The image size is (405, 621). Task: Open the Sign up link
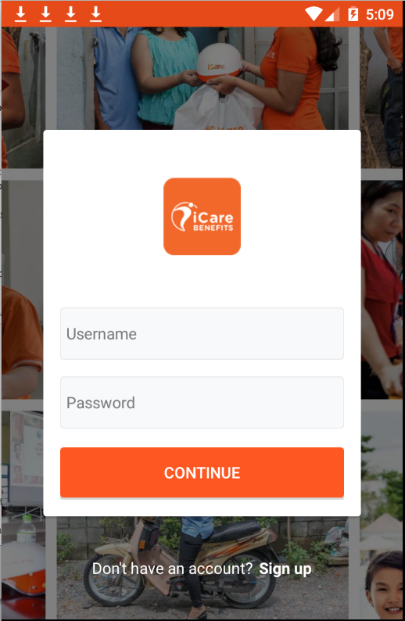(285, 569)
